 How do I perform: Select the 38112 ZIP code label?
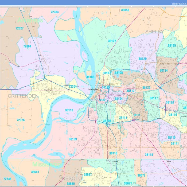[130, 91]
